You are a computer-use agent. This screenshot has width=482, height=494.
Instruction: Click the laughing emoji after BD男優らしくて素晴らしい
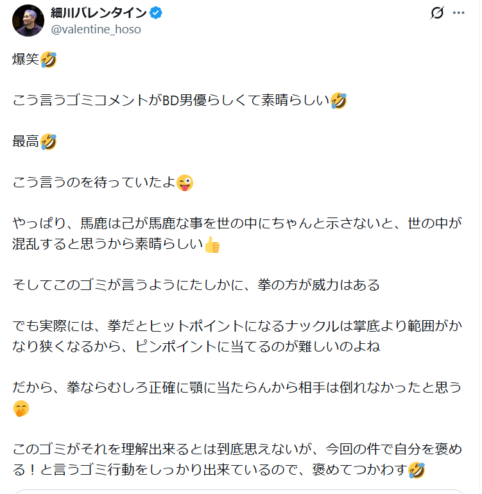coord(338,101)
